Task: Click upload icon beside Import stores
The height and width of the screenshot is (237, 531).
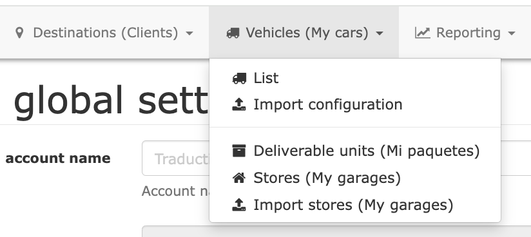Action: click(x=239, y=205)
